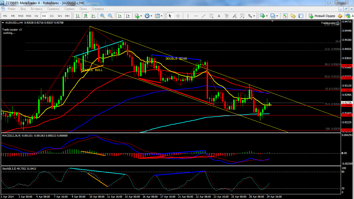Image resolution: width=354 pixels, height=199 pixels.
Task: Toggle the Navigator window star-folder icon
Action: [293, 16]
